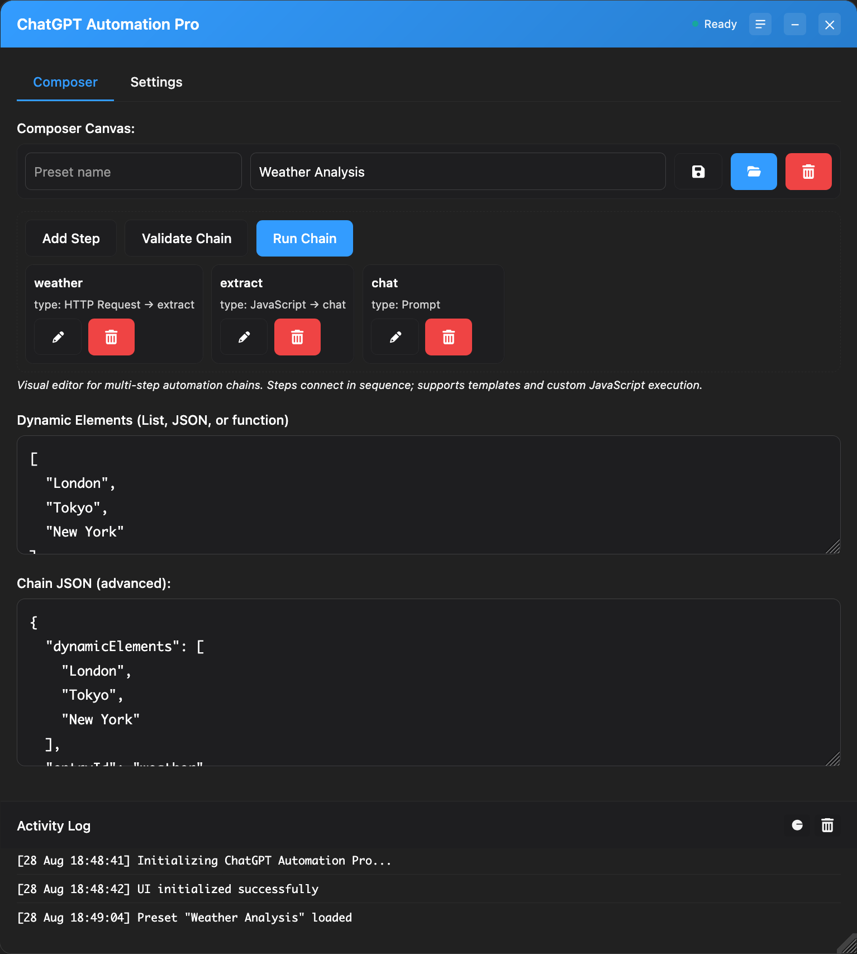The height and width of the screenshot is (954, 857).
Task: Toggle Activity Log visibility icon
Action: coord(797,825)
